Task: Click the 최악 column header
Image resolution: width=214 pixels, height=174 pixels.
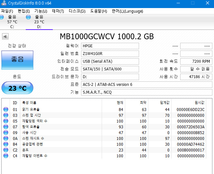Action: (x=137, y=103)
